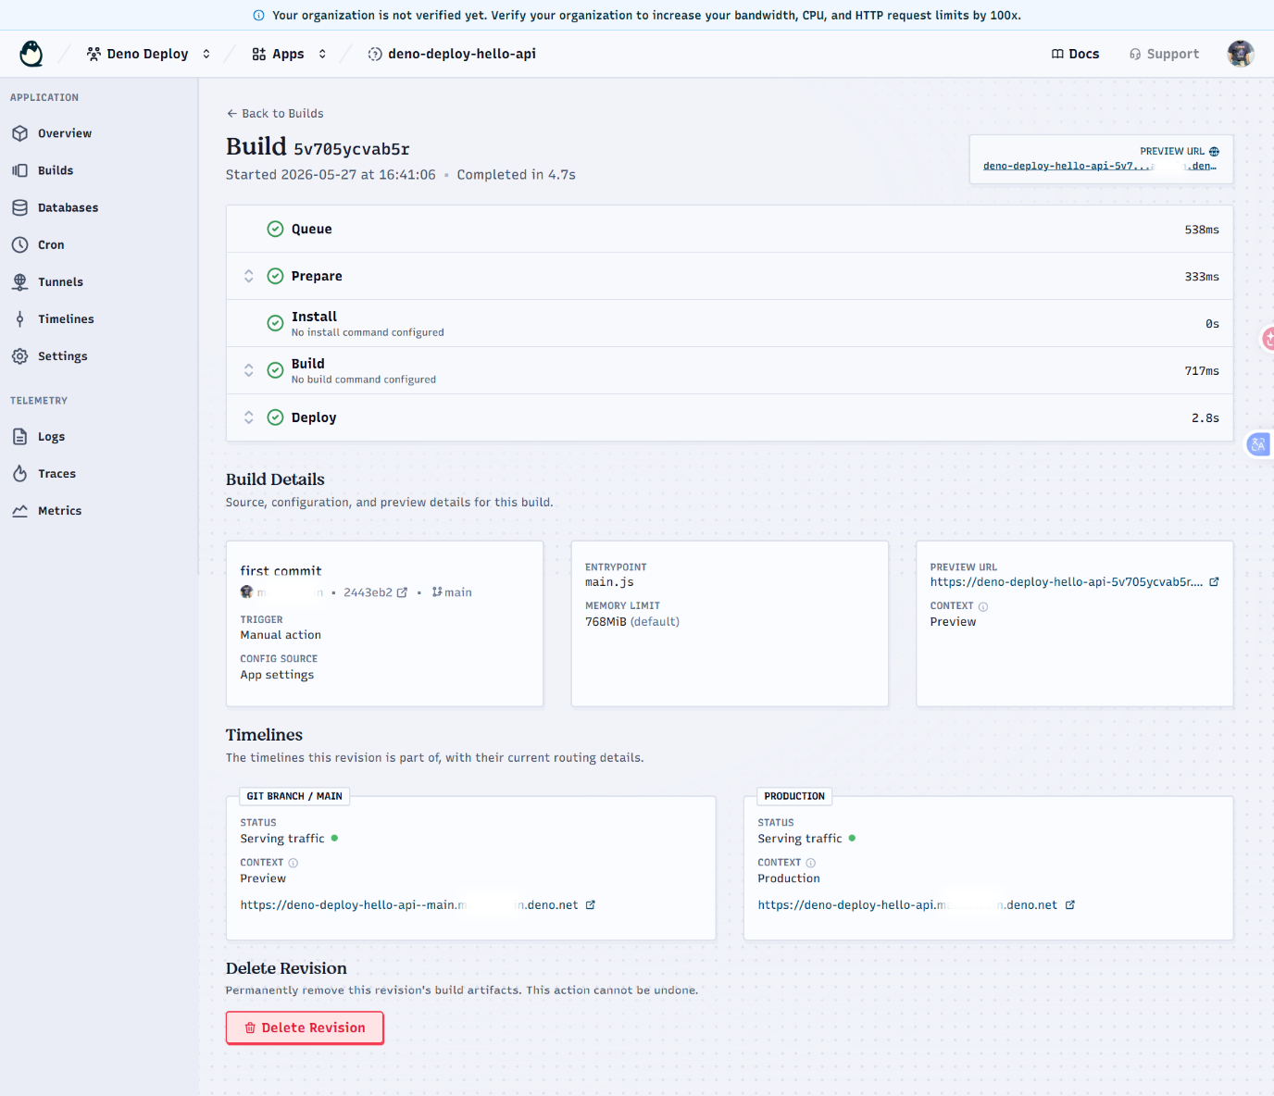The image size is (1274, 1096).
Task: Click the Timelines sidebar icon
Action: [x=19, y=318]
